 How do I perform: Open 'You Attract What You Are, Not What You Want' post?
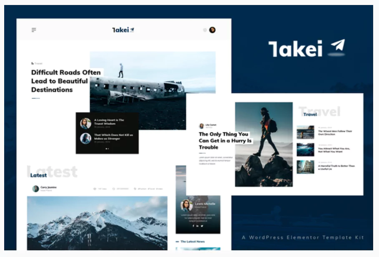click(x=334, y=150)
